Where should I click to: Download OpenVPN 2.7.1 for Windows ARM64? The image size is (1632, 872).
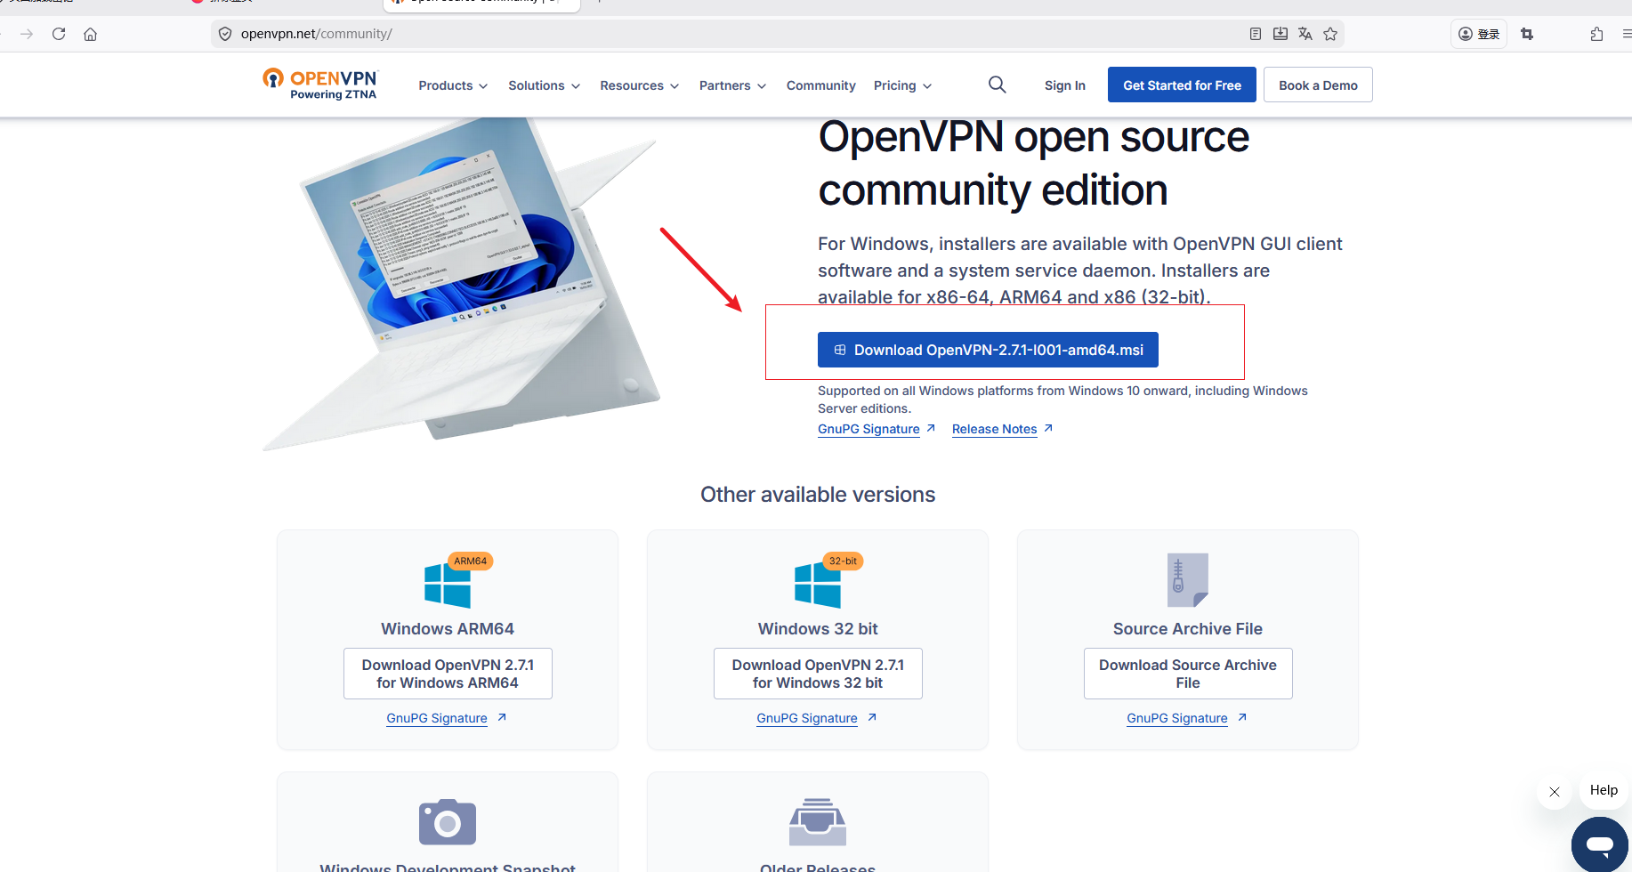pos(448,674)
